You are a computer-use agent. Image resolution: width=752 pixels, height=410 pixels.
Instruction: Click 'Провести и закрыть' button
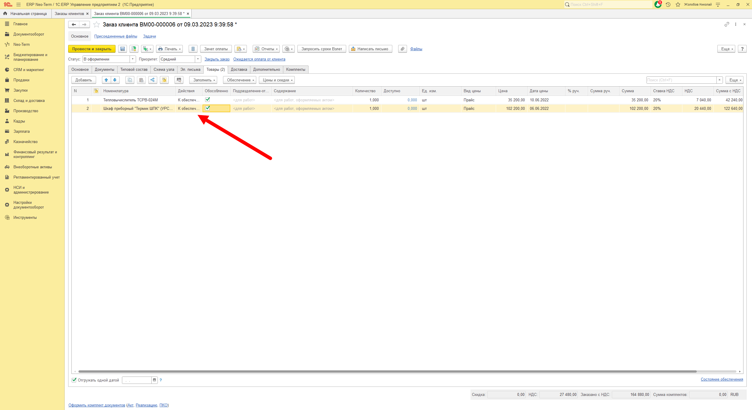point(92,49)
